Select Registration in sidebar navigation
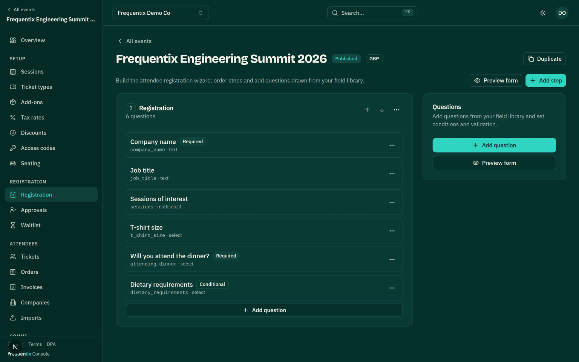Viewport: 579px width, 362px height. click(51, 195)
